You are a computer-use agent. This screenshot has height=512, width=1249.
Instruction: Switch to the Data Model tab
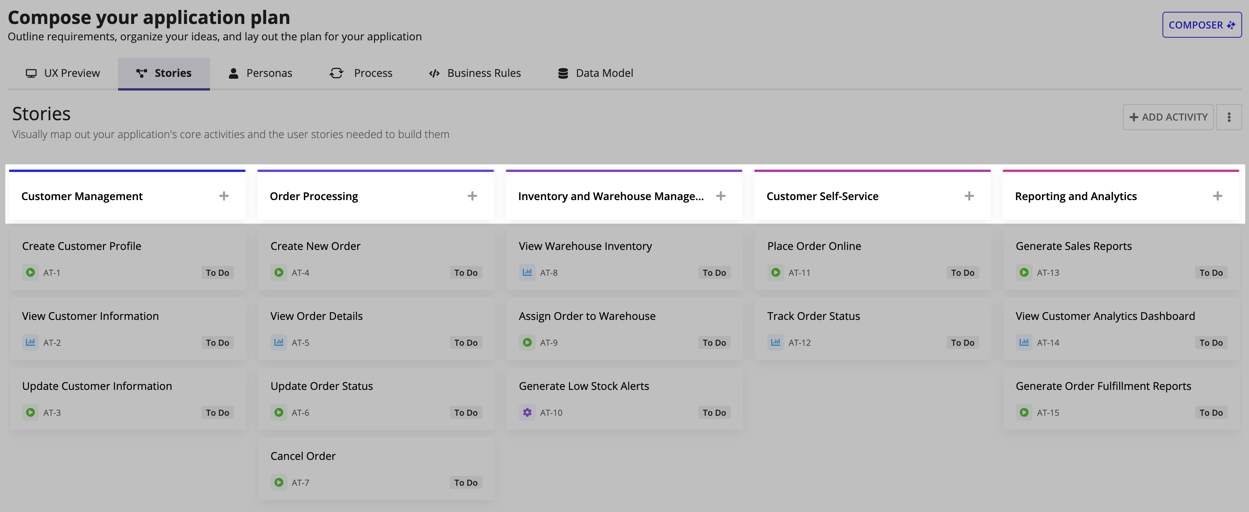[596, 73]
